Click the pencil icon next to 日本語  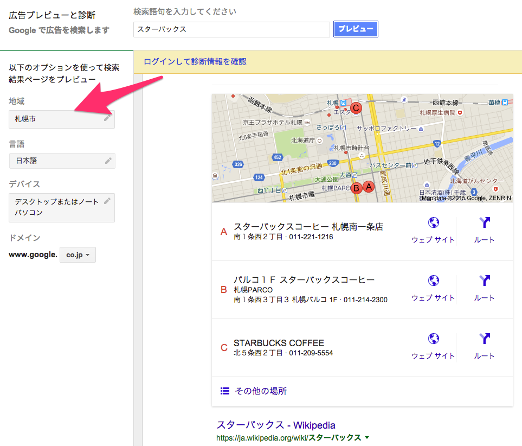pyautogui.click(x=108, y=161)
